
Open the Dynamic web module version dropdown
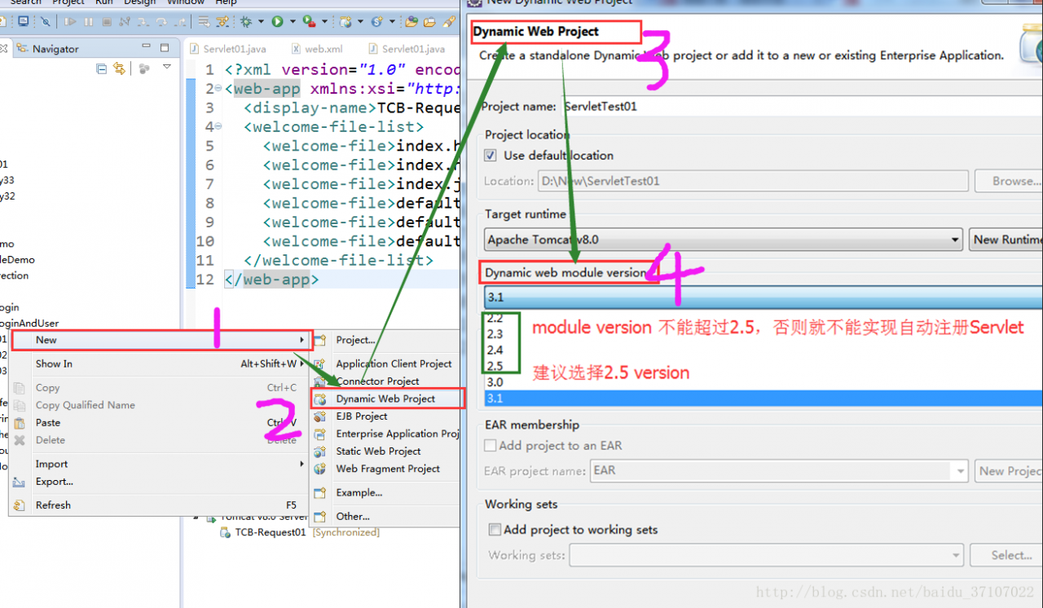pos(764,297)
